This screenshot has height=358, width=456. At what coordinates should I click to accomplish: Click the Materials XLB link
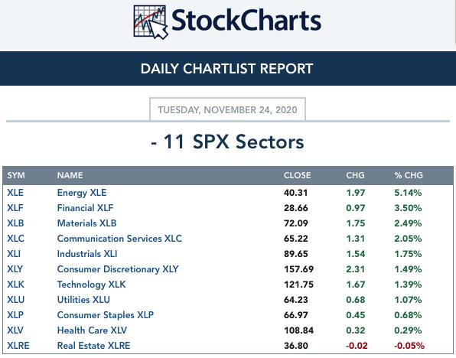click(x=86, y=223)
